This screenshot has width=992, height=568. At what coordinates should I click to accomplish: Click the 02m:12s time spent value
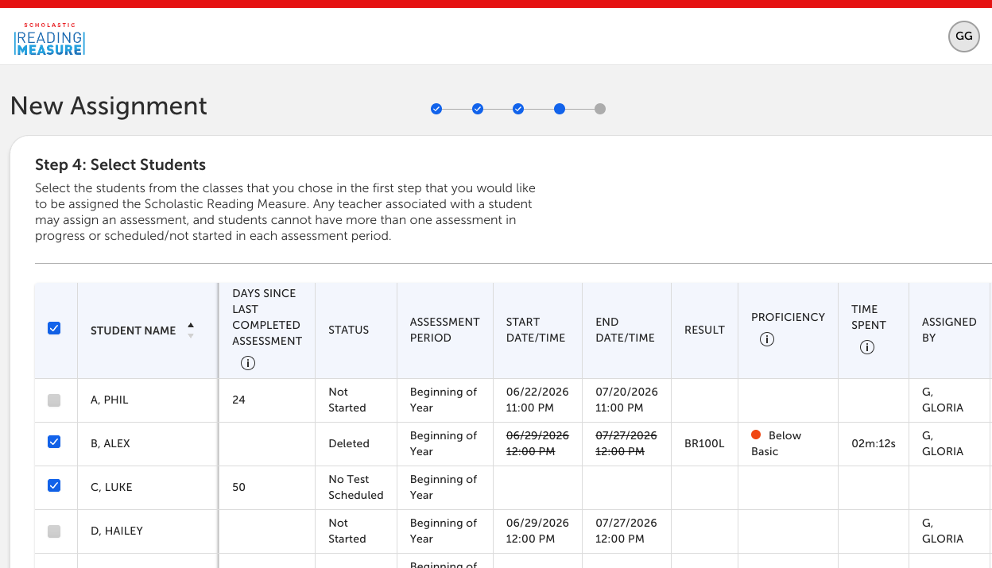874,443
